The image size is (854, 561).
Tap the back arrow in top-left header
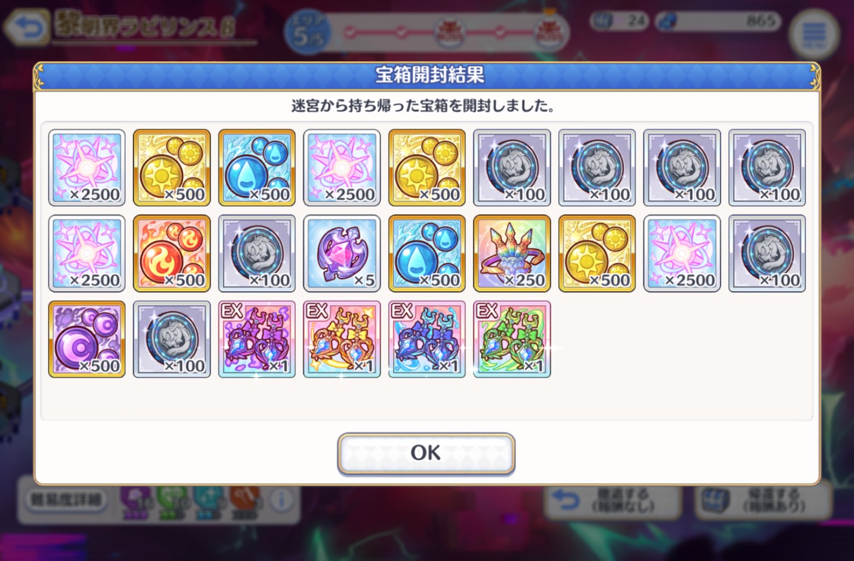coord(26,27)
